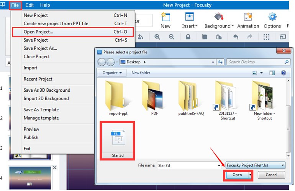Screen dimensions: 295x191
Task: Open the Background paint bucket tool
Action: [x=219, y=17]
